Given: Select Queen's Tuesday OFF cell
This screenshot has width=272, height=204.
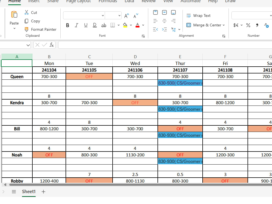Looking at the screenshot, I should point(89,76).
